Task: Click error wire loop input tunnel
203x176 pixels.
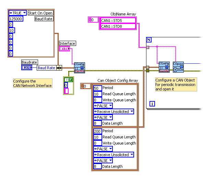Action: 147,71
